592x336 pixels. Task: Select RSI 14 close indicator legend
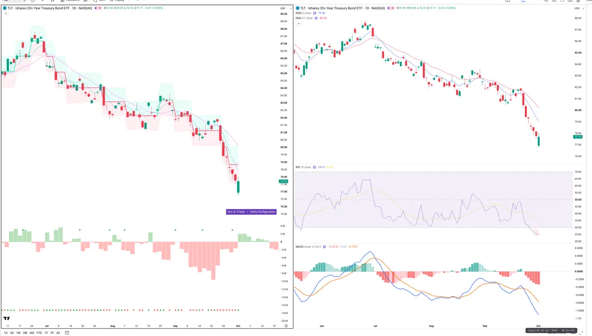coord(303,167)
